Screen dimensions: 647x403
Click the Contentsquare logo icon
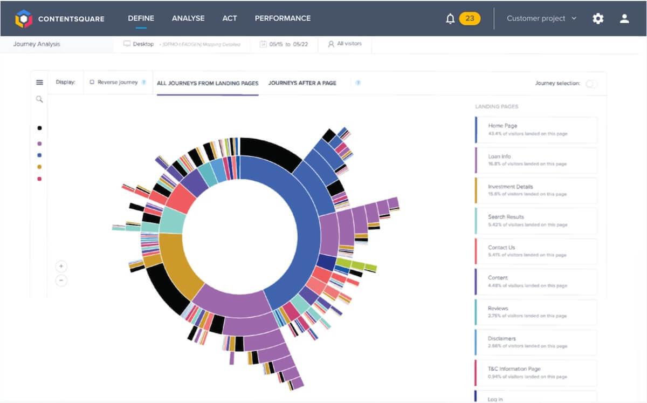pyautogui.click(x=24, y=18)
